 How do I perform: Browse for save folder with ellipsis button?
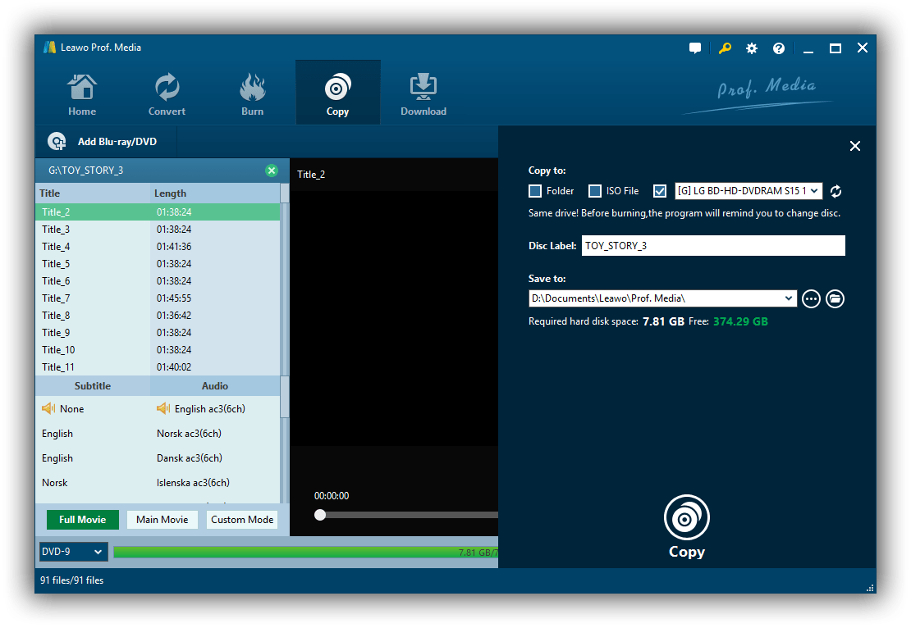click(x=811, y=299)
